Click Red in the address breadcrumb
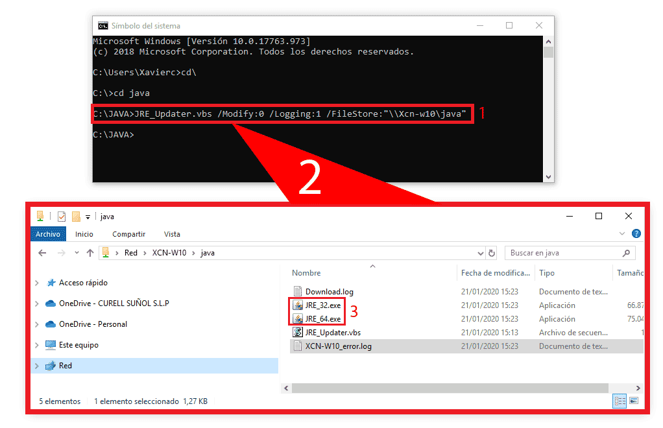This screenshot has width=663, height=428. click(x=130, y=252)
